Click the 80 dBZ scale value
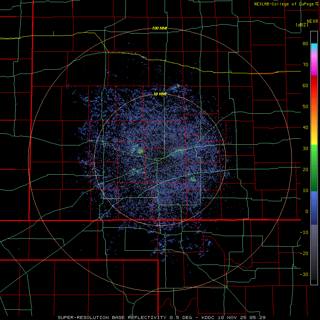 pos(305,44)
